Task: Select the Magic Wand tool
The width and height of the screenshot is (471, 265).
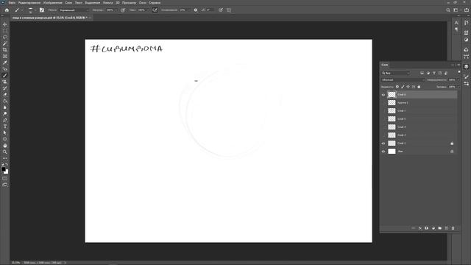Action: pos(5,43)
